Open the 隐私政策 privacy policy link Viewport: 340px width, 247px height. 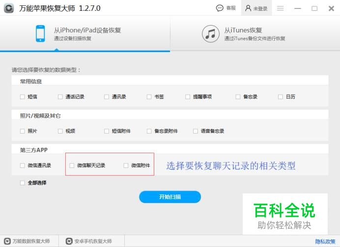tap(325, 242)
